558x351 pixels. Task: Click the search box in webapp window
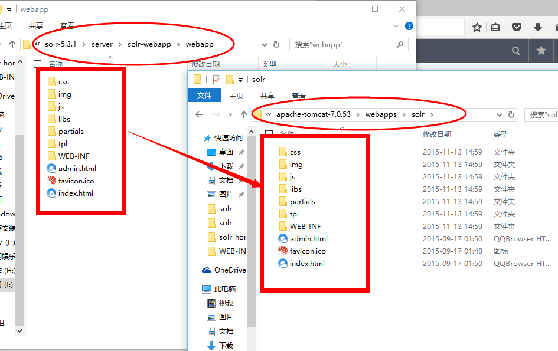(348, 45)
